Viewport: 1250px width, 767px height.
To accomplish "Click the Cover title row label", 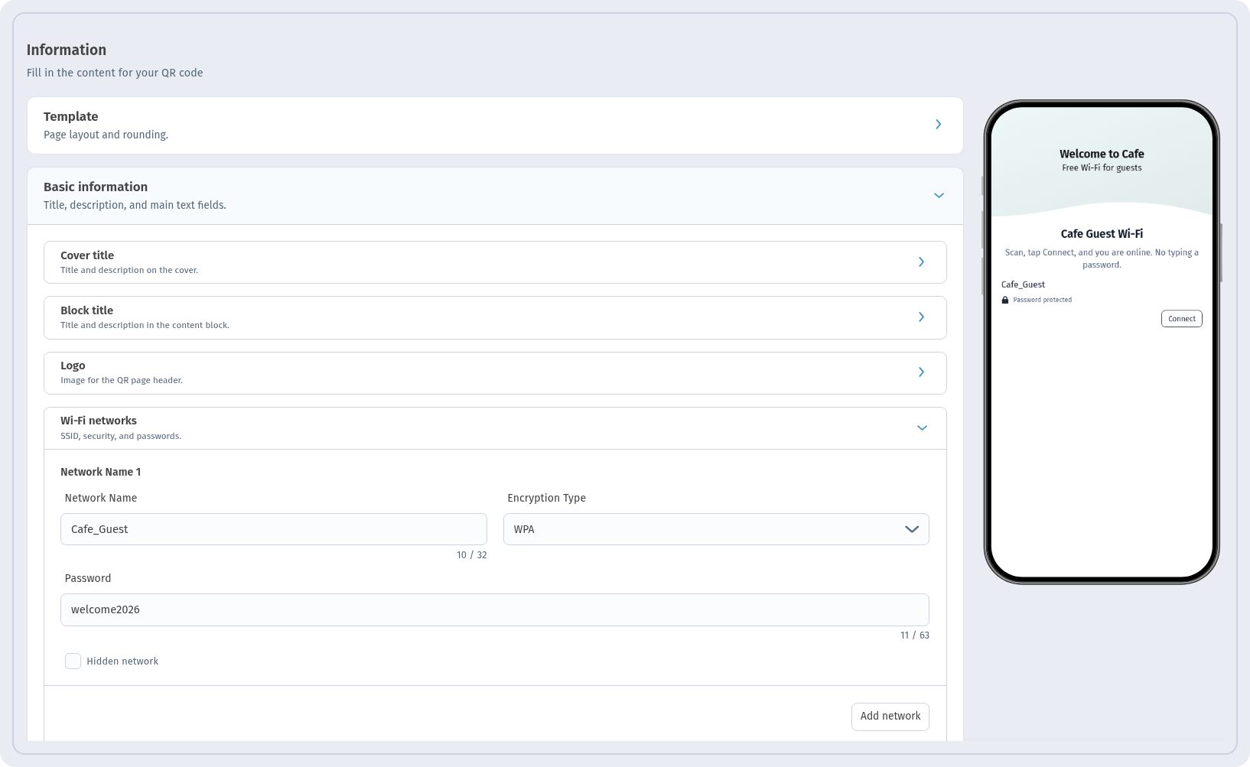I will click(87, 255).
